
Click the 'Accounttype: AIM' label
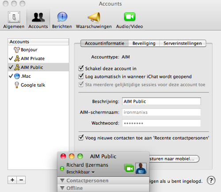(110, 57)
